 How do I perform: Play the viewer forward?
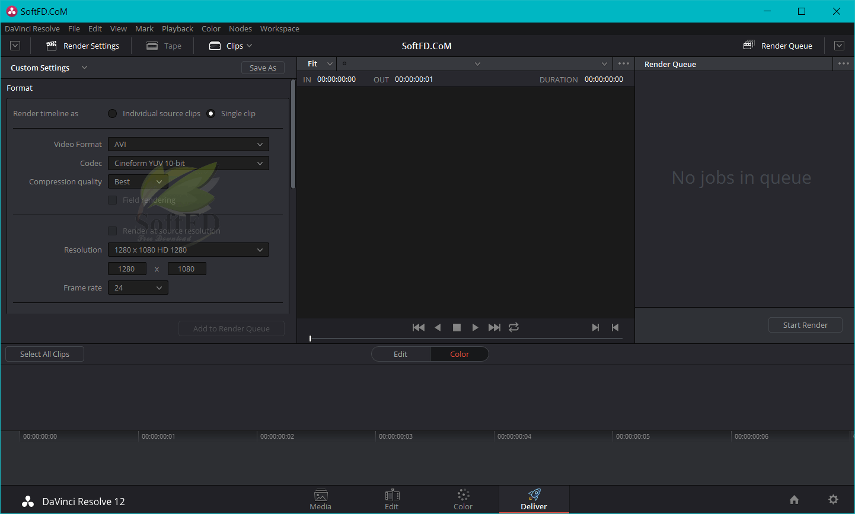coord(476,327)
